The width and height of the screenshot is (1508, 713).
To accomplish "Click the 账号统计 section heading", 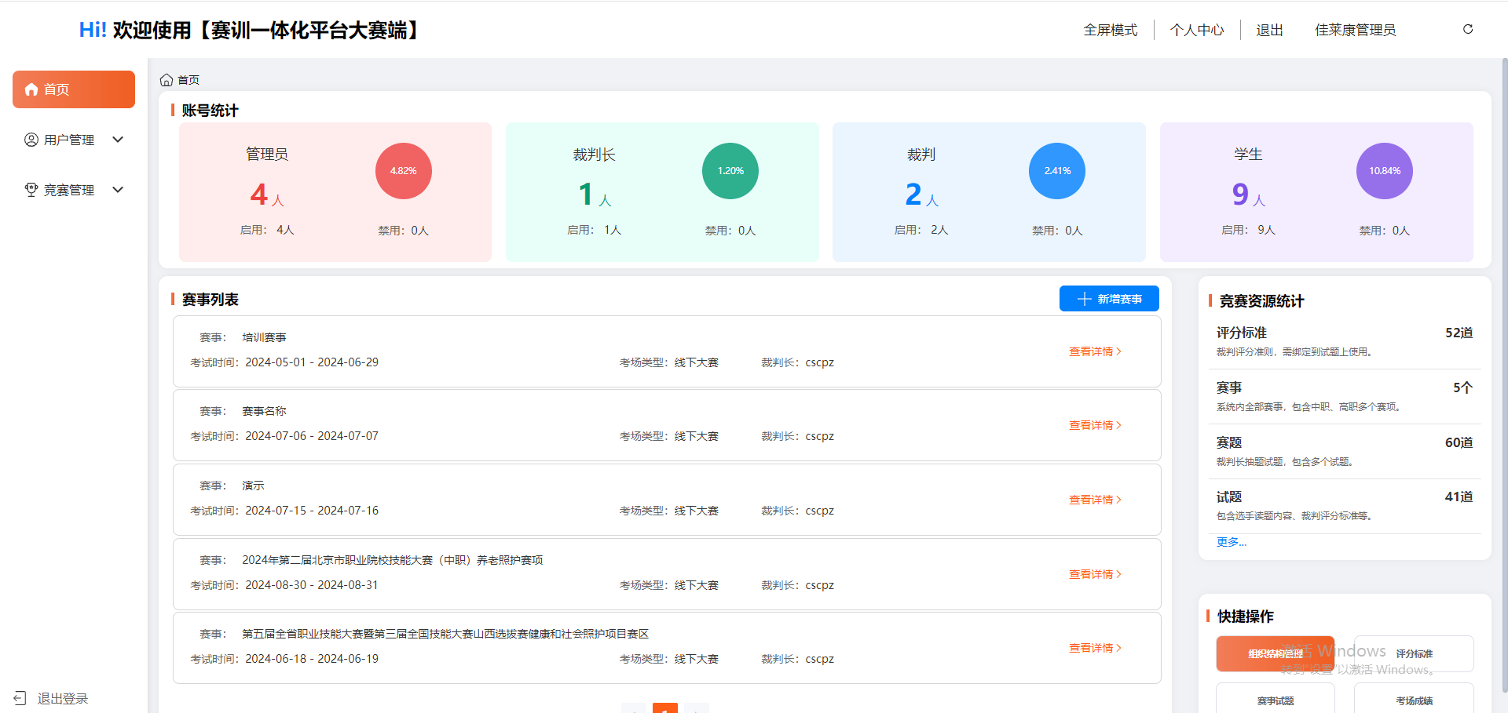I will (210, 111).
